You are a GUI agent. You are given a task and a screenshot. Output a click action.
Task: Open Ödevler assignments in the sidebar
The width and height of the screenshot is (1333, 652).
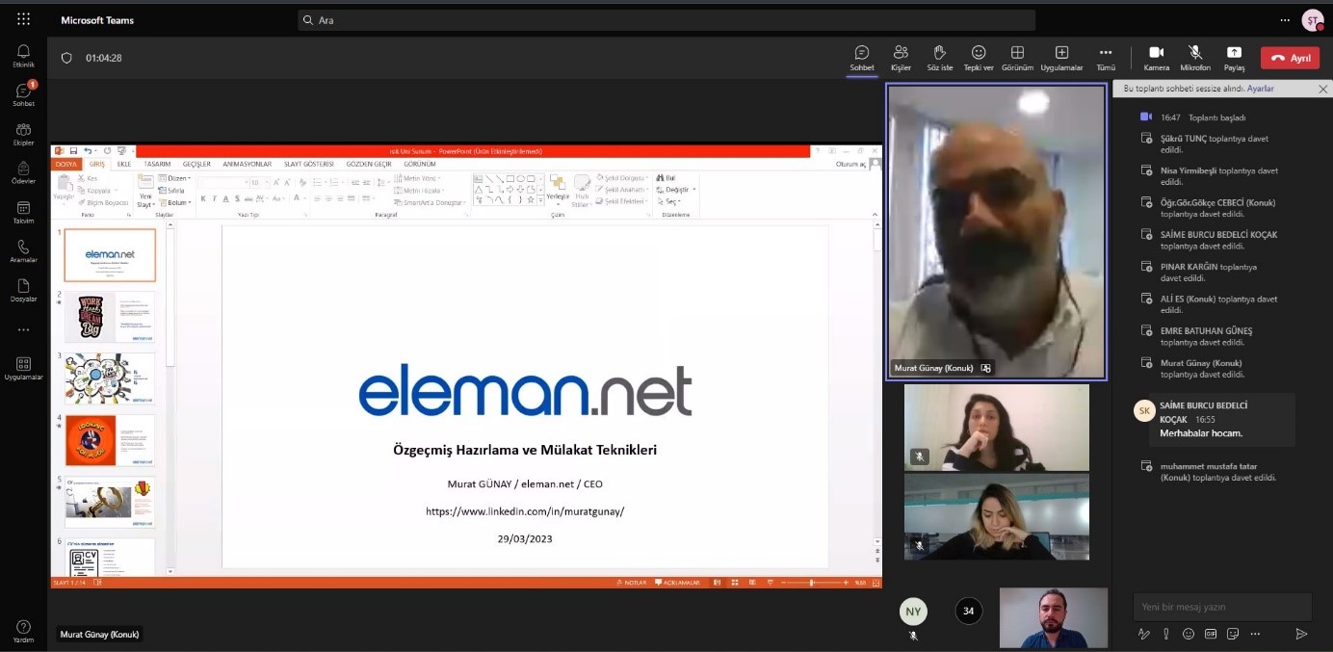tap(23, 172)
